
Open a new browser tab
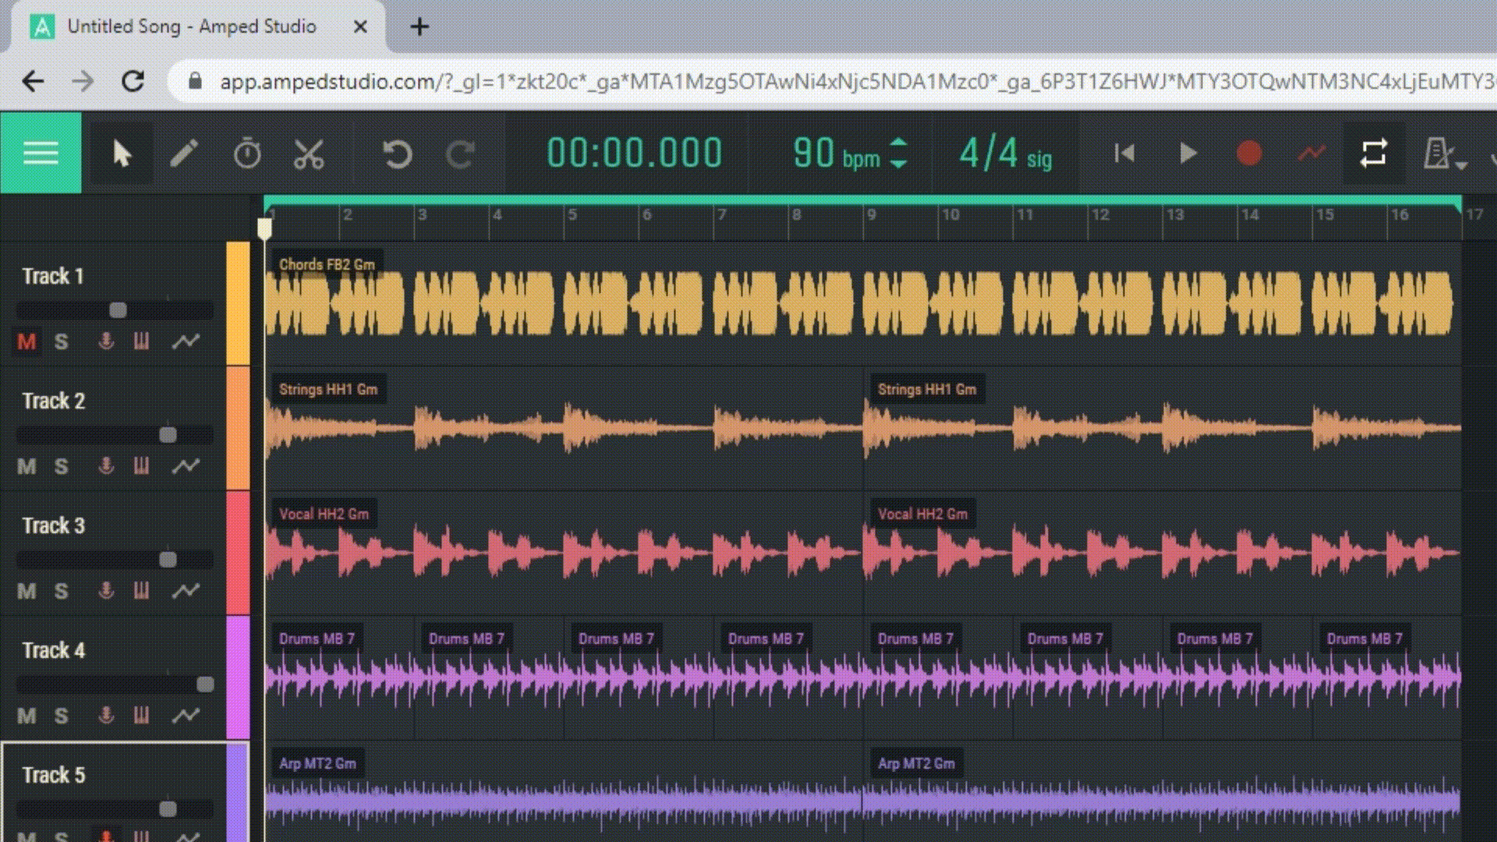pyautogui.click(x=419, y=26)
